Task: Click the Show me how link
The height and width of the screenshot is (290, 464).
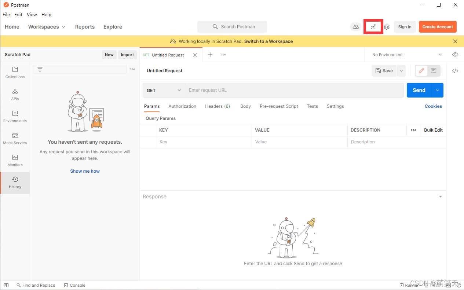Action: click(85, 171)
